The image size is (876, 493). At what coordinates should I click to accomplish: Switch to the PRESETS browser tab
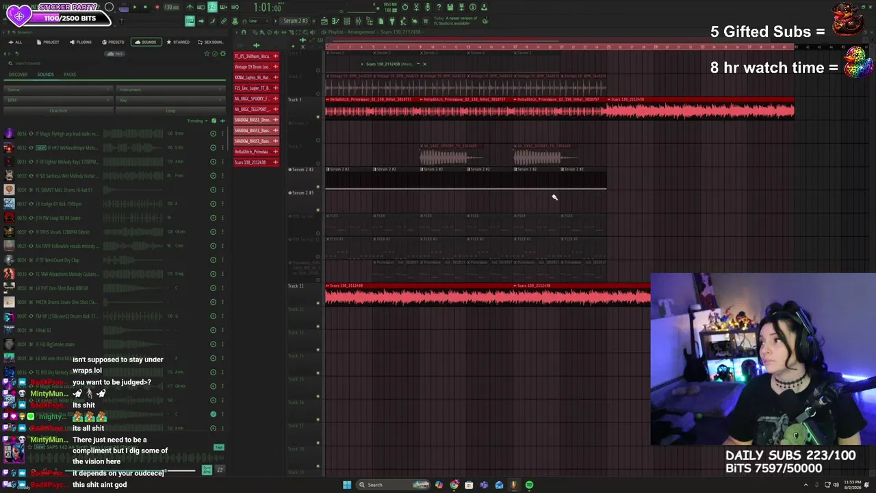tap(113, 42)
